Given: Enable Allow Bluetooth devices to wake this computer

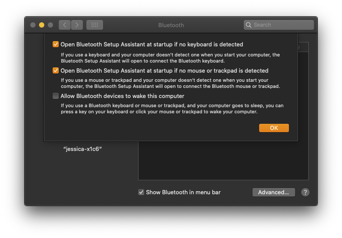Looking at the screenshot, I should pos(56,96).
